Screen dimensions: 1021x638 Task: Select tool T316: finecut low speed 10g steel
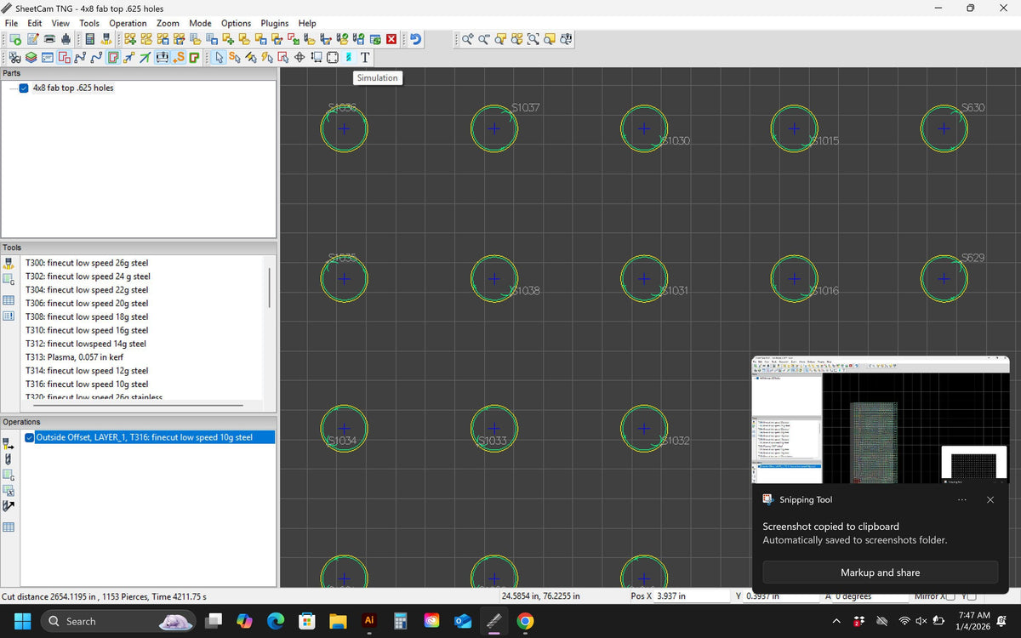point(87,385)
